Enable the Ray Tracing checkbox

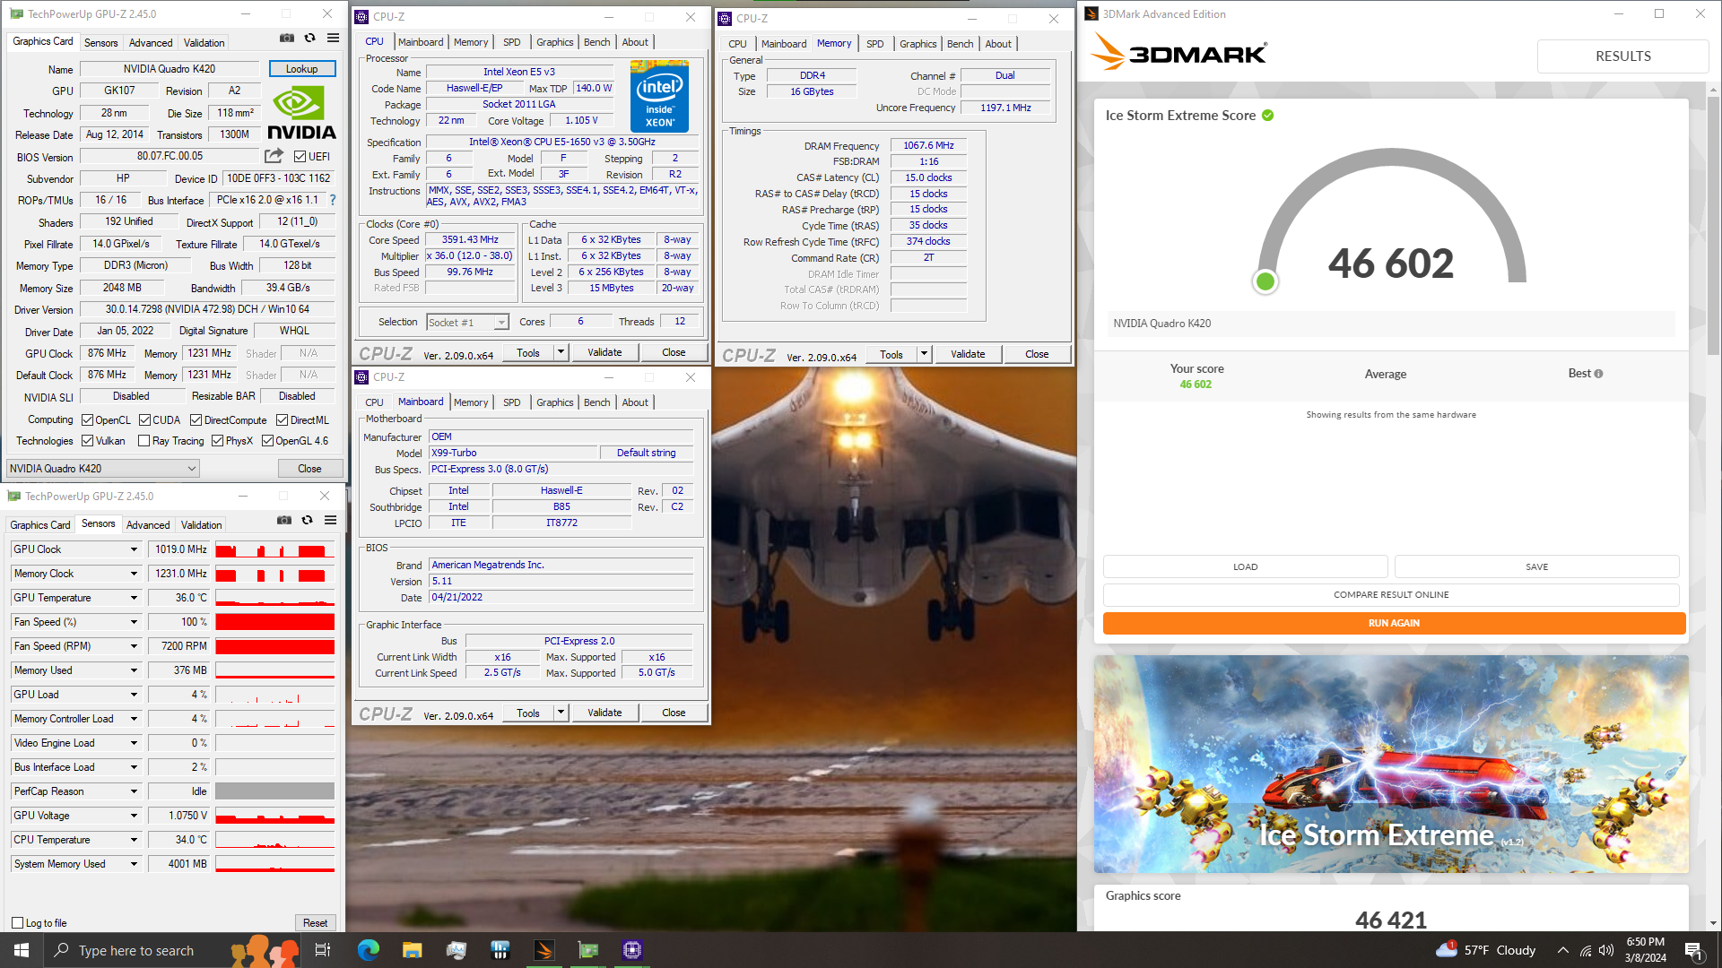pos(143,440)
